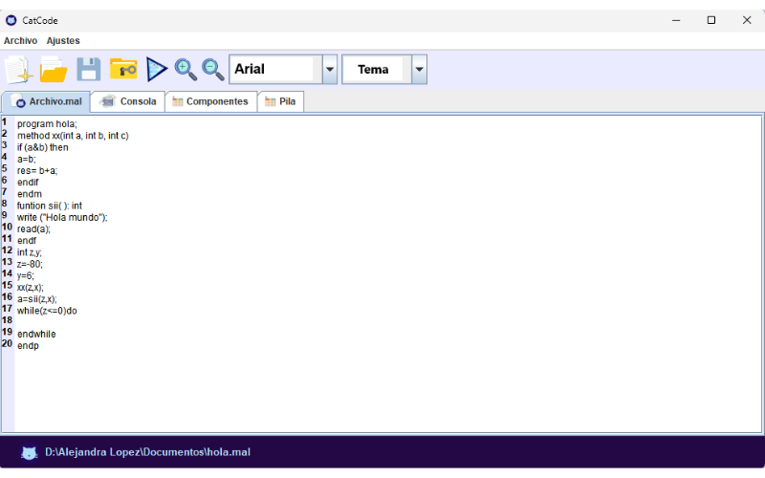The image size is (765, 478).
Task: Open the Ajustes menu
Action: click(63, 41)
